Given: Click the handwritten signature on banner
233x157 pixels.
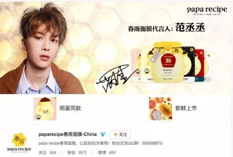Looking at the screenshot, I should coord(114,78).
